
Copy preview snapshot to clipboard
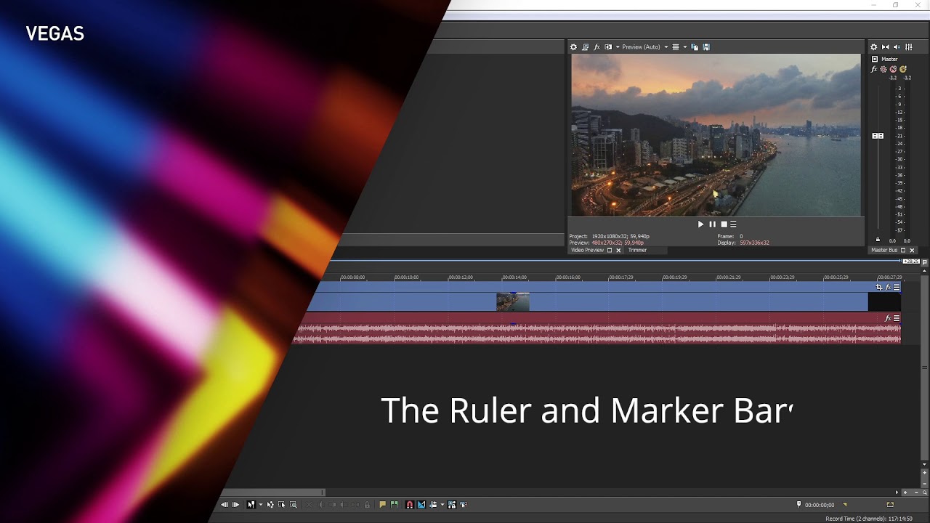694,46
